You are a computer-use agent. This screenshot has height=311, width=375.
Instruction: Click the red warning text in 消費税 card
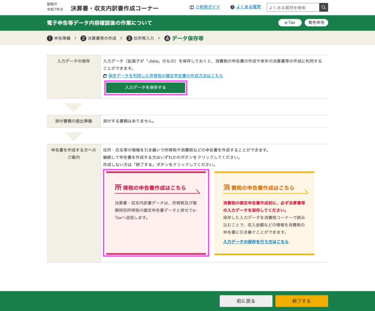264,206
